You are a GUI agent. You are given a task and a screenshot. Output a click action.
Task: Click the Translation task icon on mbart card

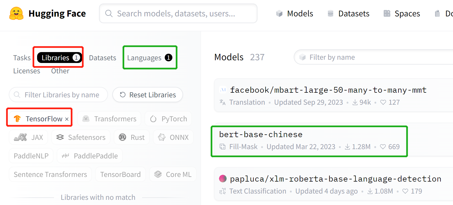[223, 102]
